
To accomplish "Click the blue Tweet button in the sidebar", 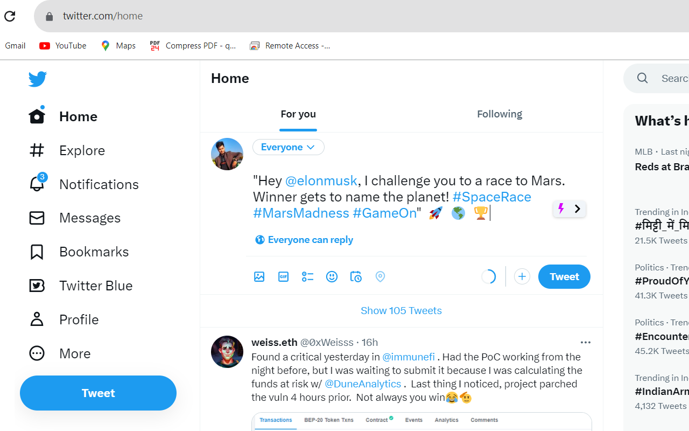I will coord(98,393).
